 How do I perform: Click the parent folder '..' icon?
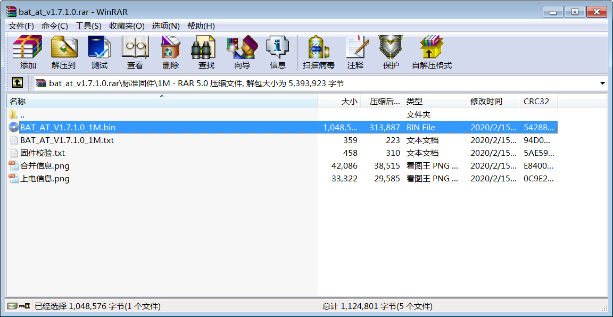(13, 114)
